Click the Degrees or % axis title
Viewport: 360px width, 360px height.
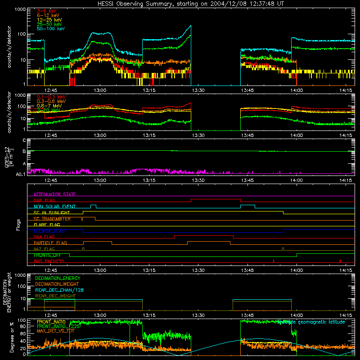(x=12, y=337)
